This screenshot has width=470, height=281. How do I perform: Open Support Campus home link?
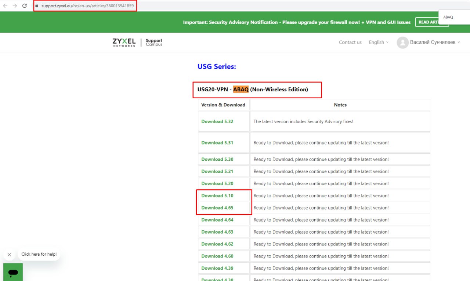[x=154, y=43]
